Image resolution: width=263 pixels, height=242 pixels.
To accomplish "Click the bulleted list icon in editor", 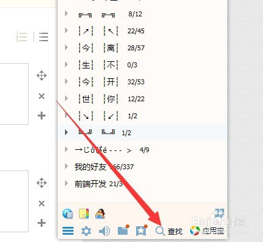I will coord(44,37).
